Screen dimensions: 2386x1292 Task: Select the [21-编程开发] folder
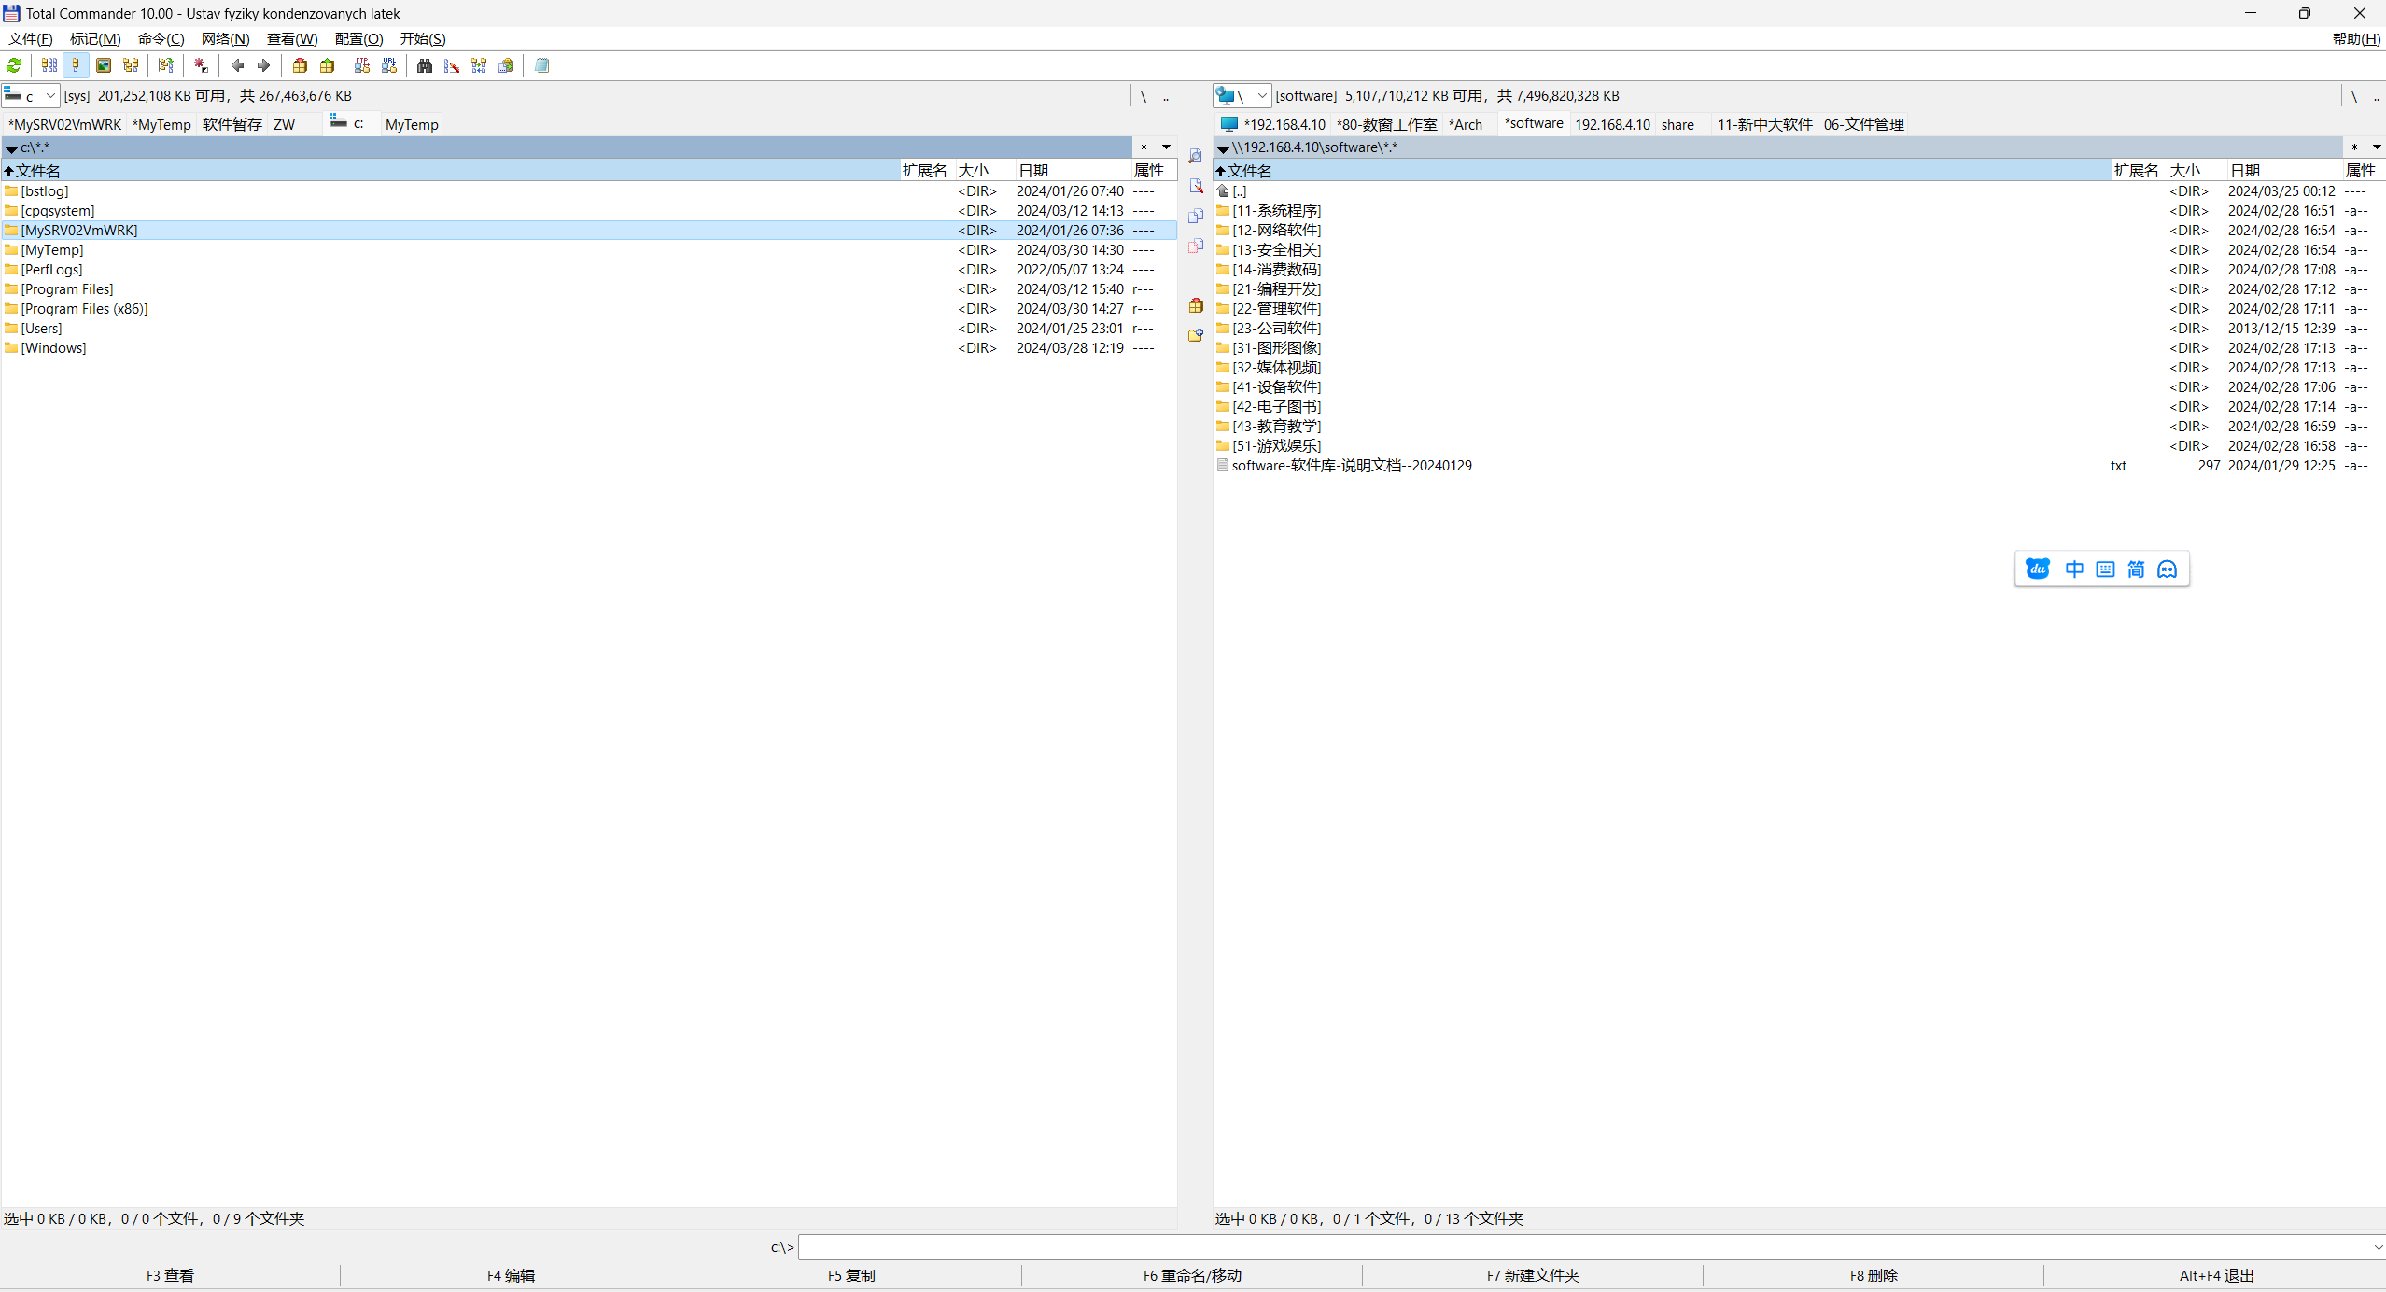point(1799,289)
